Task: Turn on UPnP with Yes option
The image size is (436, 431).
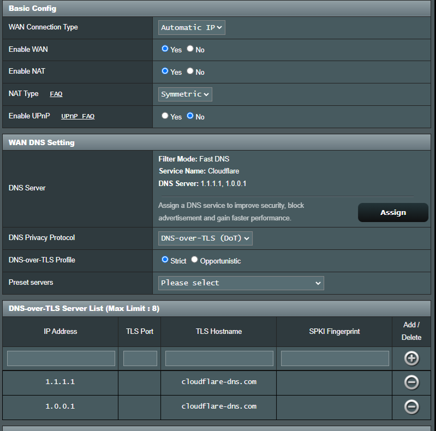Action: click(165, 116)
